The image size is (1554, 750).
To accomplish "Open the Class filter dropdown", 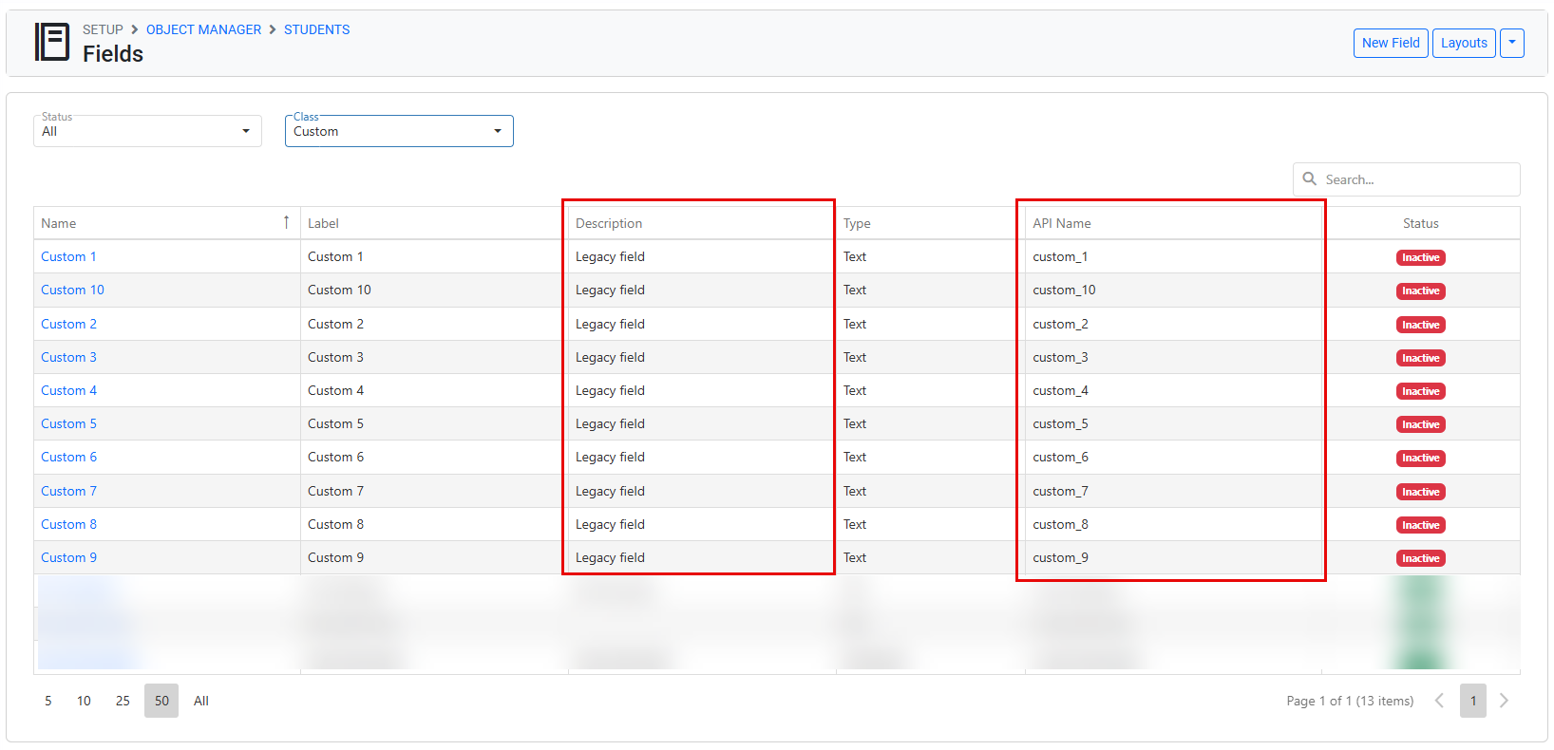I will 399,131.
